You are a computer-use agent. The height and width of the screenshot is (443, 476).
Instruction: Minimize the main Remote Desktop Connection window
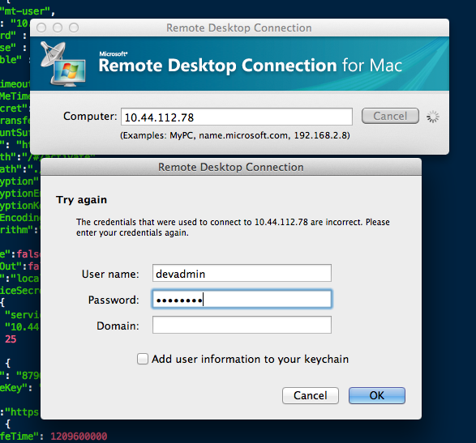(58, 28)
